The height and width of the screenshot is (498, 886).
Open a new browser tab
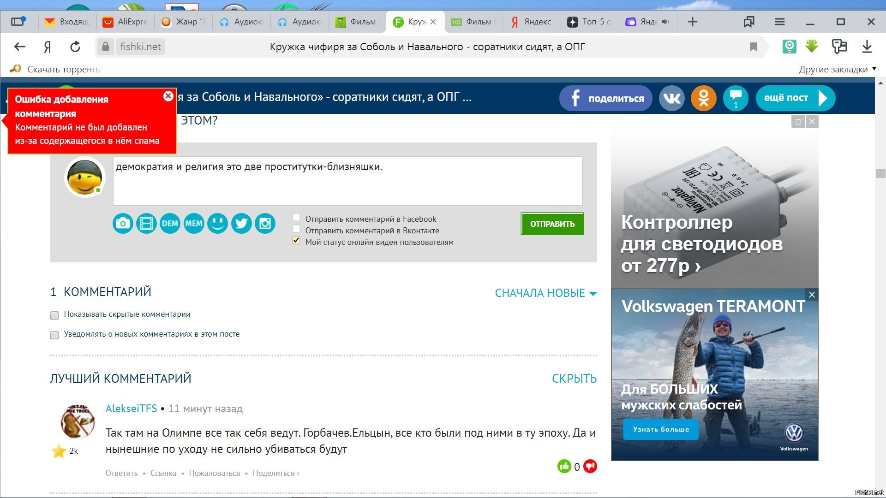pyautogui.click(x=692, y=22)
